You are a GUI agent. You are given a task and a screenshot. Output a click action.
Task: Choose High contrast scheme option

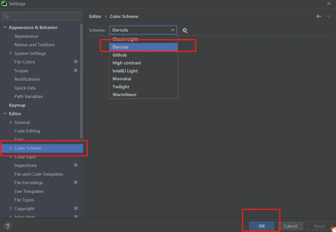(126, 63)
